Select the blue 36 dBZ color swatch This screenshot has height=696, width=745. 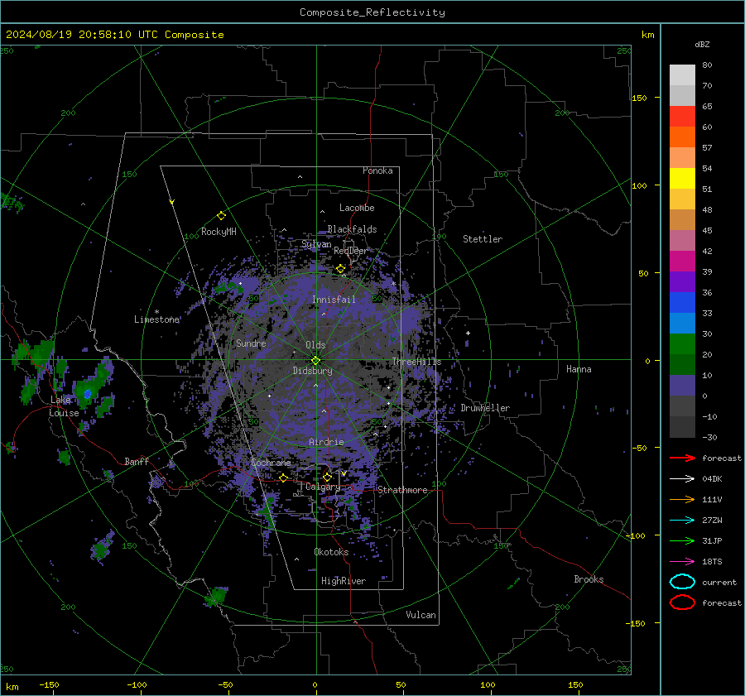pos(682,302)
